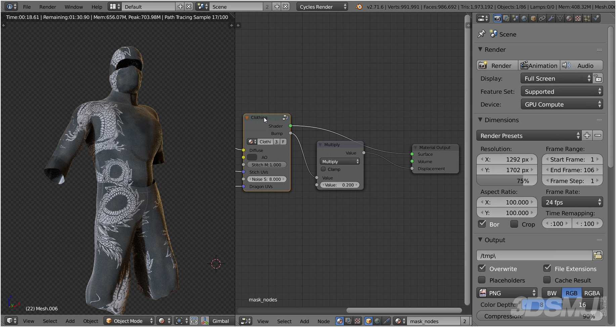Open the Material properties sphere tab
616x327 pixels.
pos(569,18)
